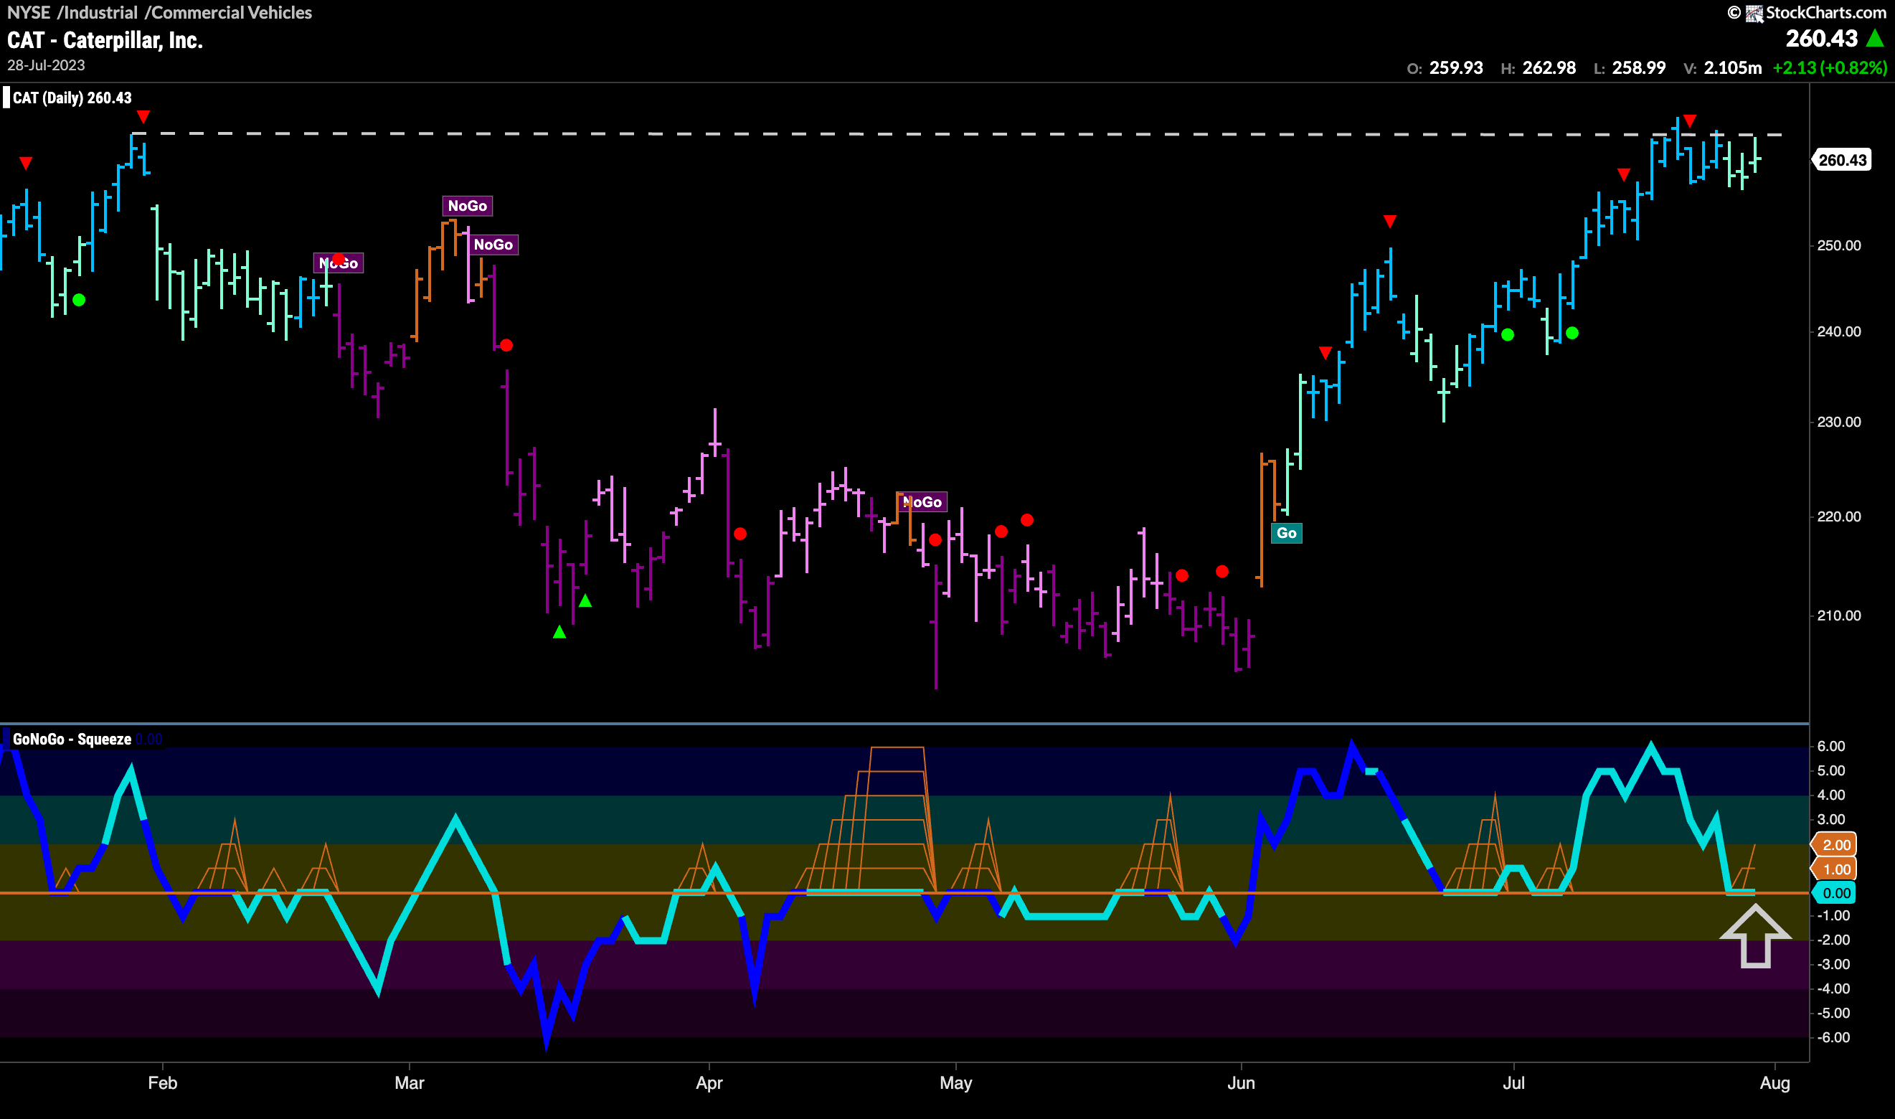
Task: Click the green up arrow beside 260.43
Action: pyautogui.click(x=1875, y=38)
